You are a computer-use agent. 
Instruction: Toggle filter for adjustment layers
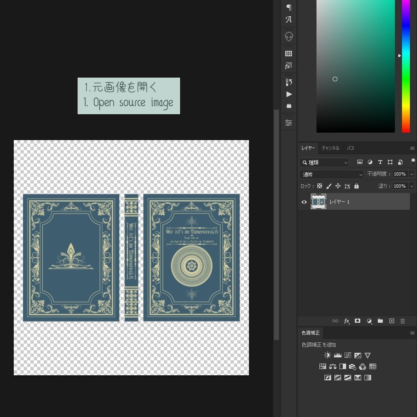pos(370,162)
